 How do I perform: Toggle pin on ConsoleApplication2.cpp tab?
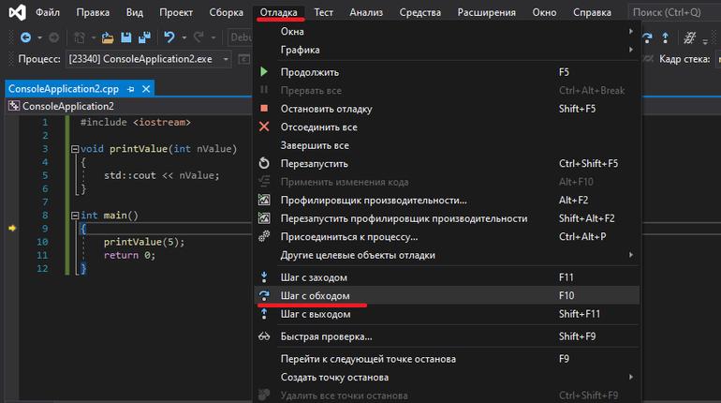pos(131,89)
